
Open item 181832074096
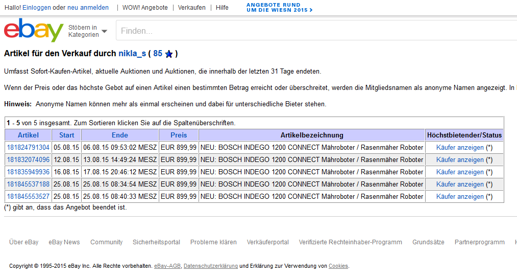29,159
